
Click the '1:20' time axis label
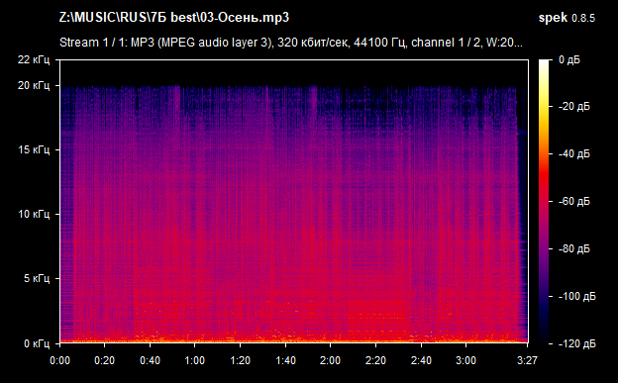tap(240, 360)
